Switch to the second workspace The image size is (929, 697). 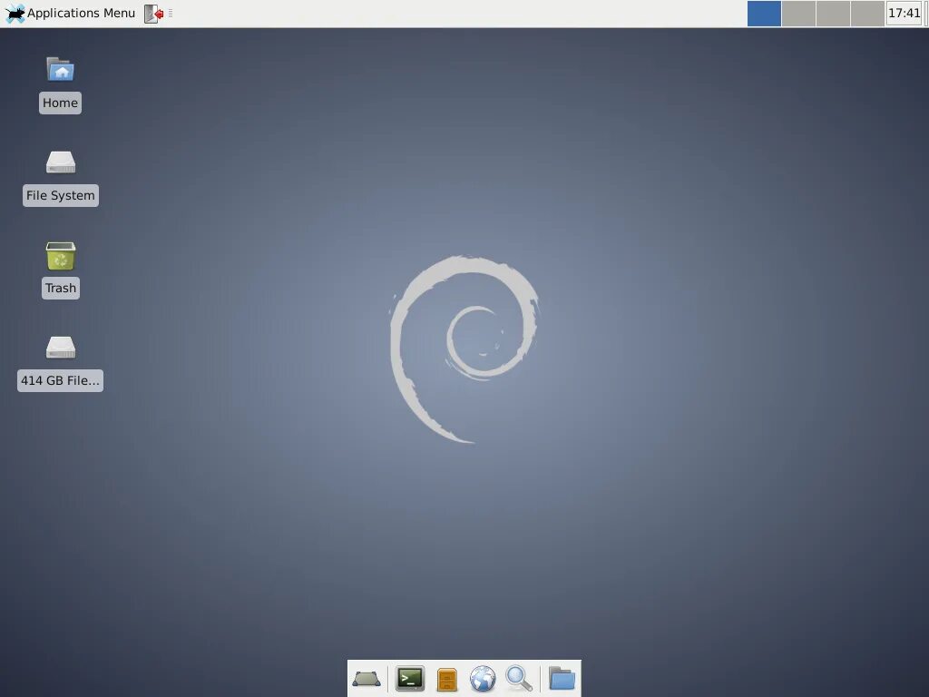coord(798,13)
